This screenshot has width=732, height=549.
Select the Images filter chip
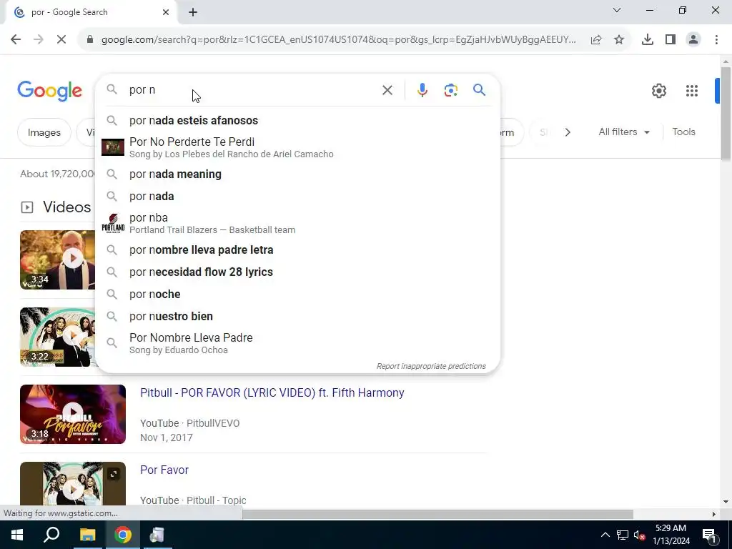click(44, 132)
